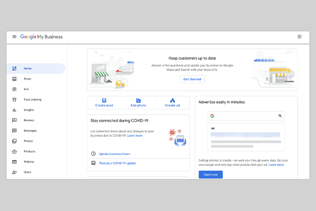Screen dimensions: 316x211
Task: Click the Users add-person icon
Action: (14, 172)
